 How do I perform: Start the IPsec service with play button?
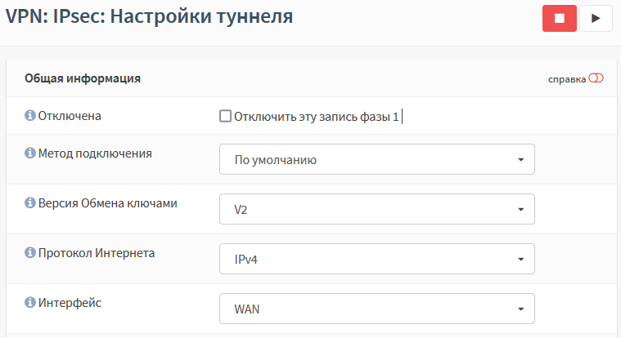596,18
